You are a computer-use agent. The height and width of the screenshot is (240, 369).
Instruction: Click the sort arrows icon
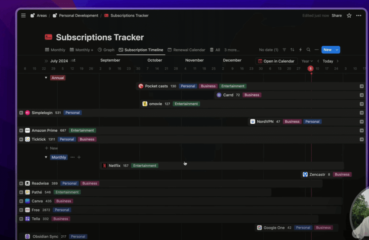coord(292,50)
